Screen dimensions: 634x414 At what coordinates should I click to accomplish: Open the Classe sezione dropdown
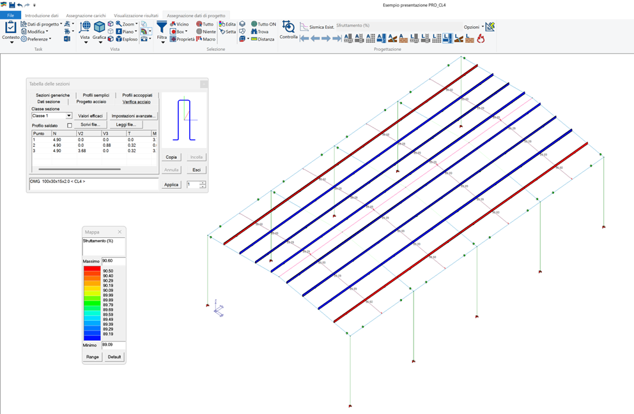pyautogui.click(x=69, y=116)
